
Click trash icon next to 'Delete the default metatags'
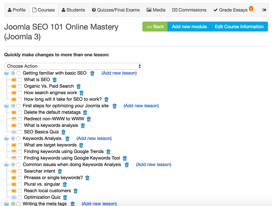85,112
